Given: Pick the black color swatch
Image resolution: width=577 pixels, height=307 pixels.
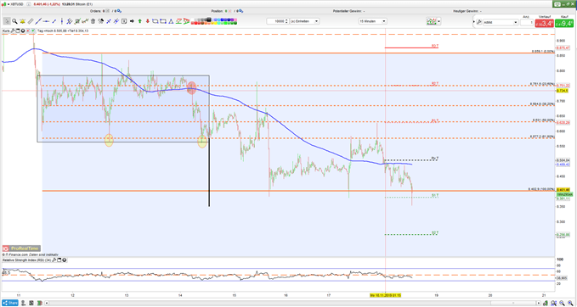Looking at the screenshot, I should 209,20.
